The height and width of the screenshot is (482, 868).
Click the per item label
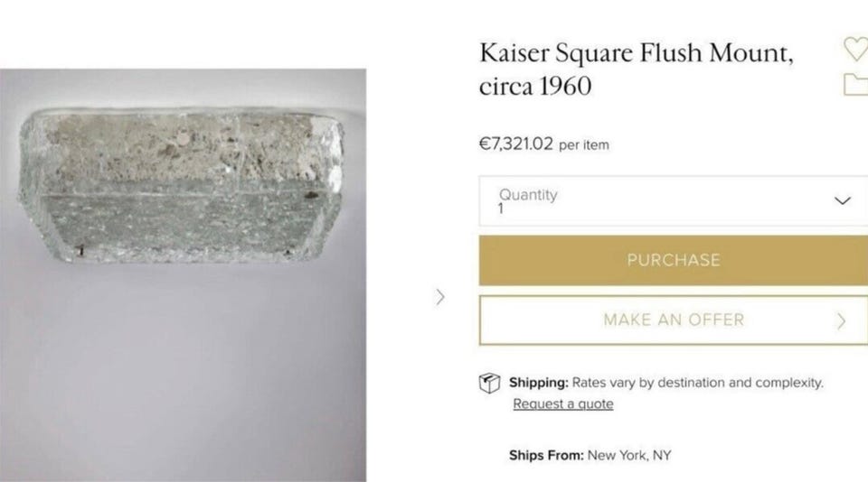pos(583,145)
